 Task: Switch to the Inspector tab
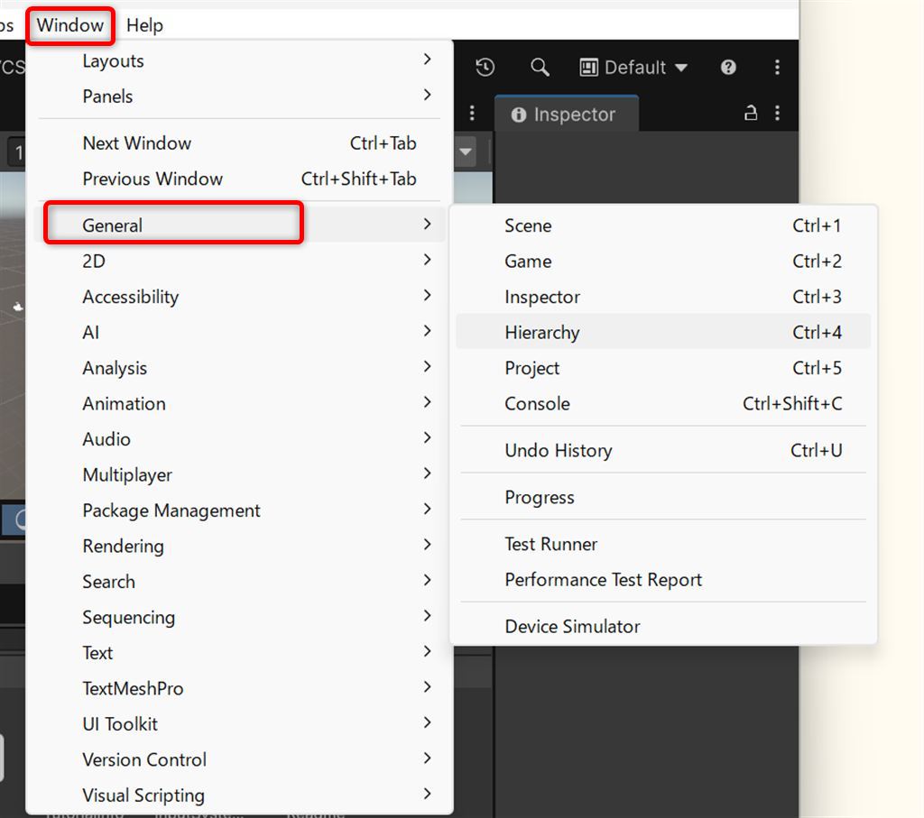point(565,115)
